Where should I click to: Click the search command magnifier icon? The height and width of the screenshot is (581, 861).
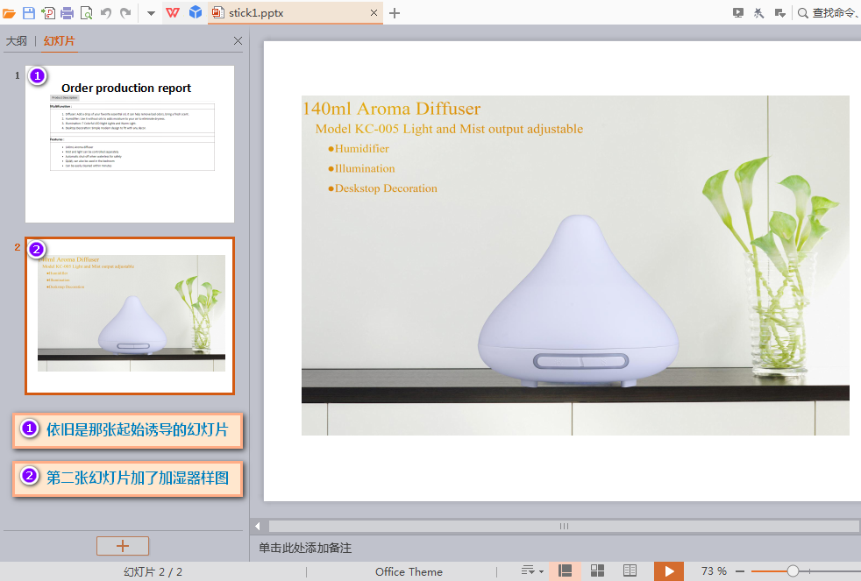tap(803, 13)
